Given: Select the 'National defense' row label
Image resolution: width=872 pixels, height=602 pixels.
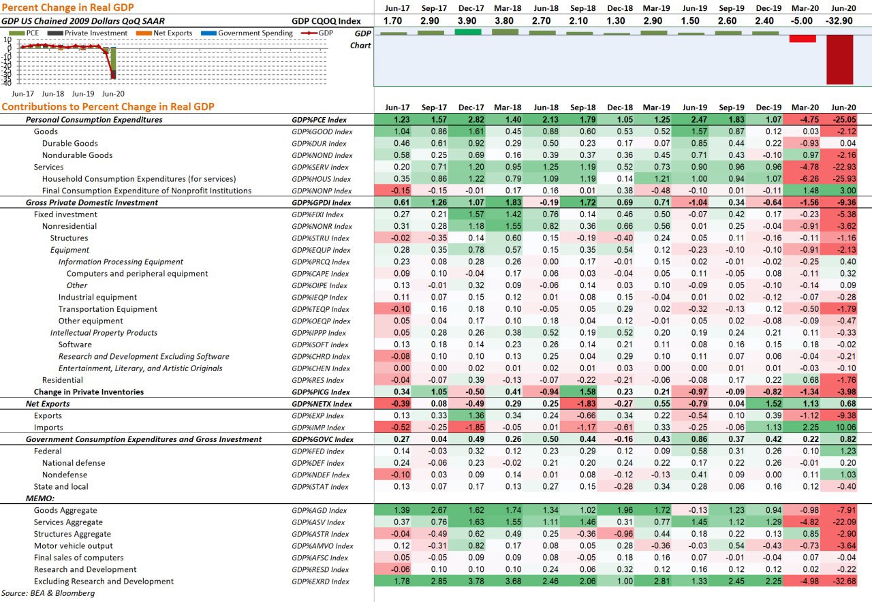Looking at the screenshot, I should 74,463.
